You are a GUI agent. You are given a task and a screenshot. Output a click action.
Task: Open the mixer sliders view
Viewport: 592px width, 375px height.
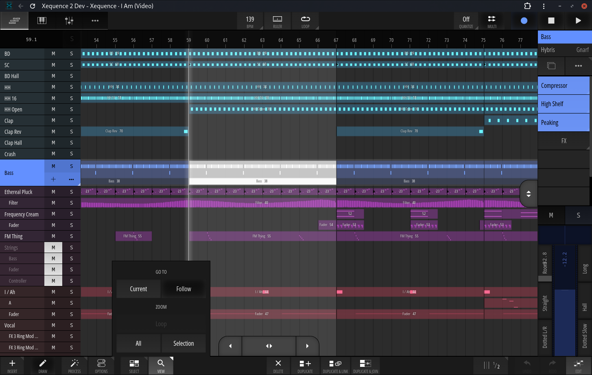[69, 20]
